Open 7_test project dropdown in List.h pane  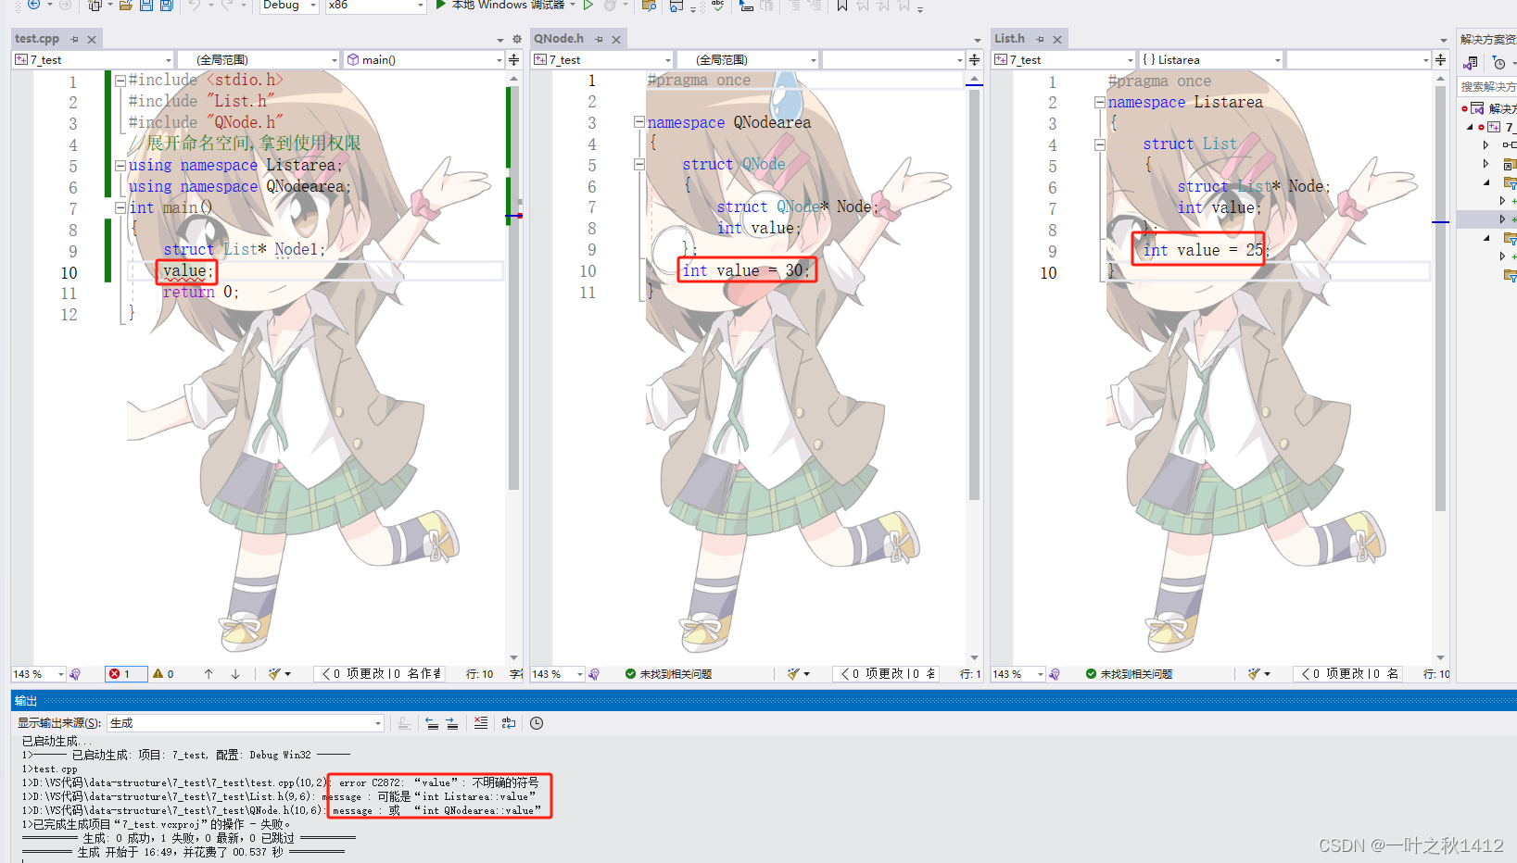[1064, 60]
